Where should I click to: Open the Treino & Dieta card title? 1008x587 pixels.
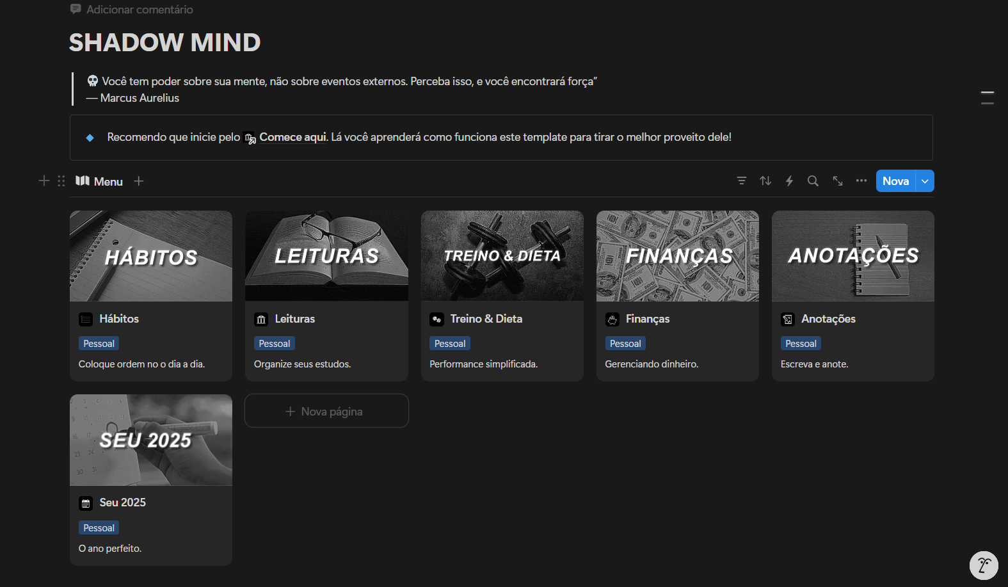tap(486, 319)
